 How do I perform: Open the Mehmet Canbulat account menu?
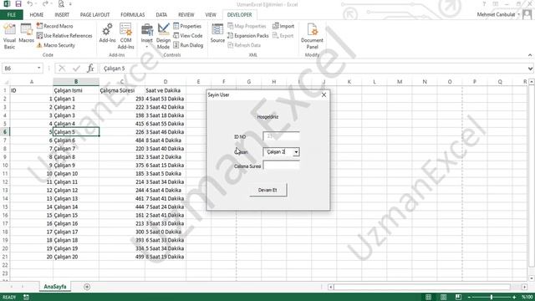[x=498, y=15]
